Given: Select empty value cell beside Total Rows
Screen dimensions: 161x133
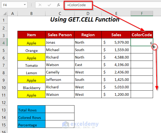Looking at the screenshot, I should [60, 109].
